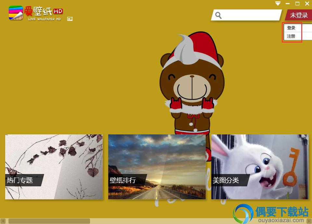Open the title bar dropdown triangle menu
Screen dimensions: 312x224
coord(278,3)
